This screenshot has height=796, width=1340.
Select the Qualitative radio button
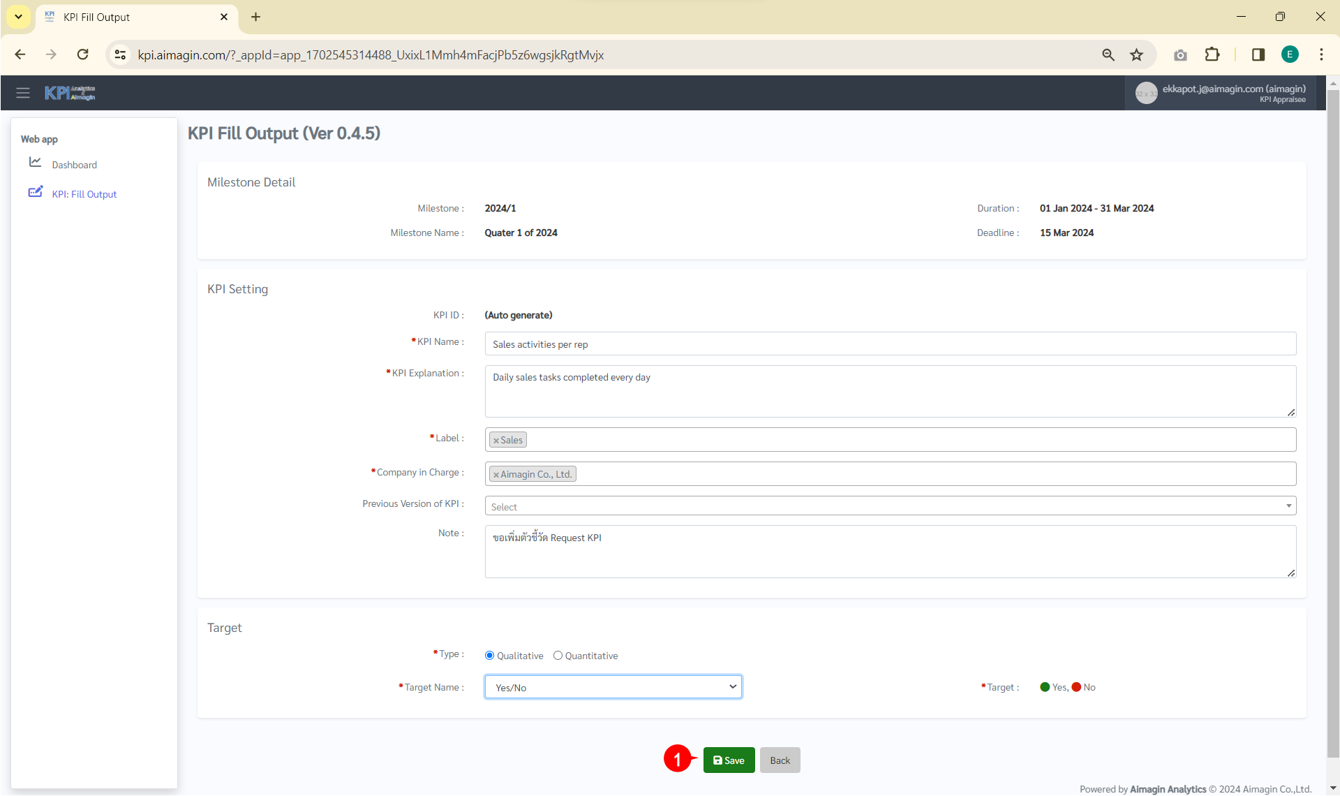coord(490,656)
